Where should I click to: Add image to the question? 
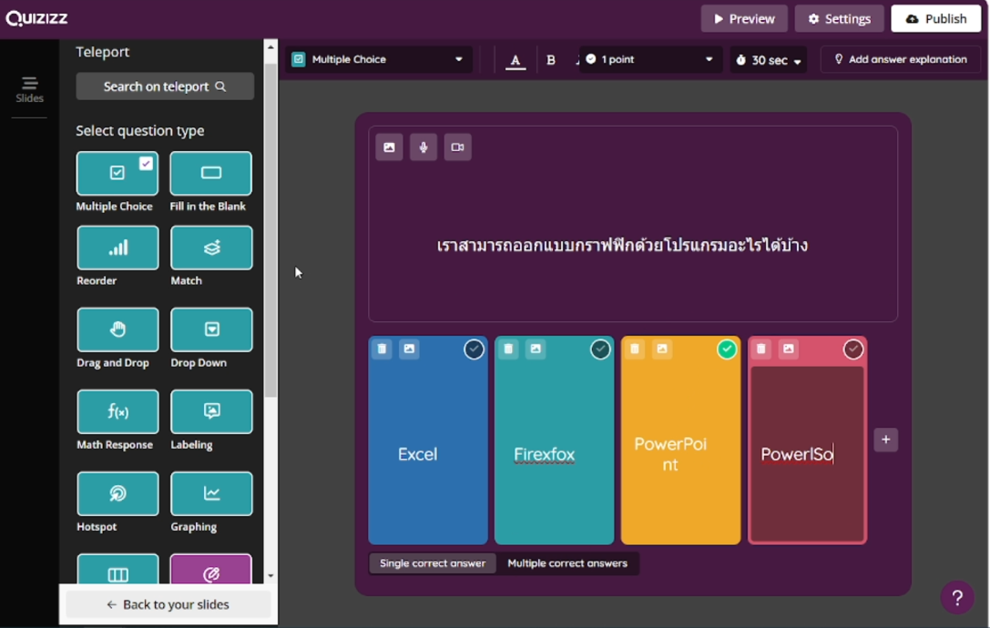[389, 147]
